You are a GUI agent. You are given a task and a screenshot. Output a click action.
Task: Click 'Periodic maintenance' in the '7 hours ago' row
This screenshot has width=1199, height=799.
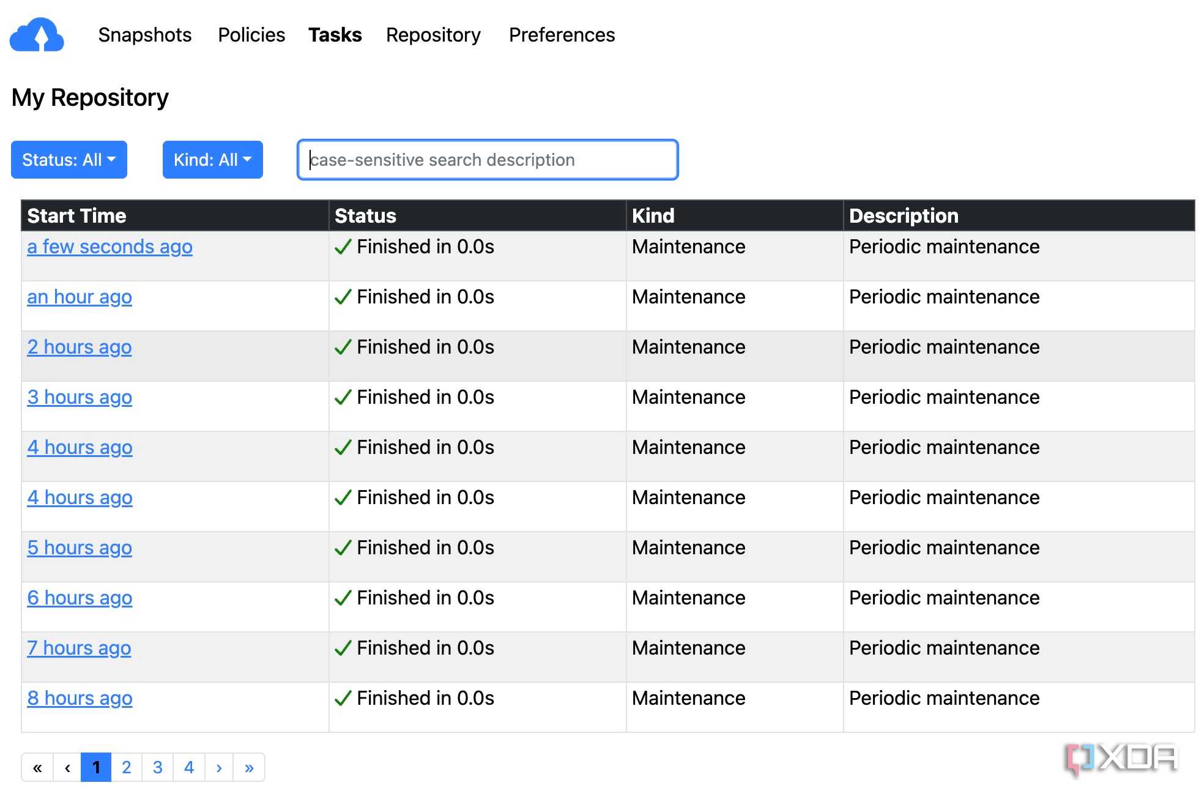[x=944, y=648]
